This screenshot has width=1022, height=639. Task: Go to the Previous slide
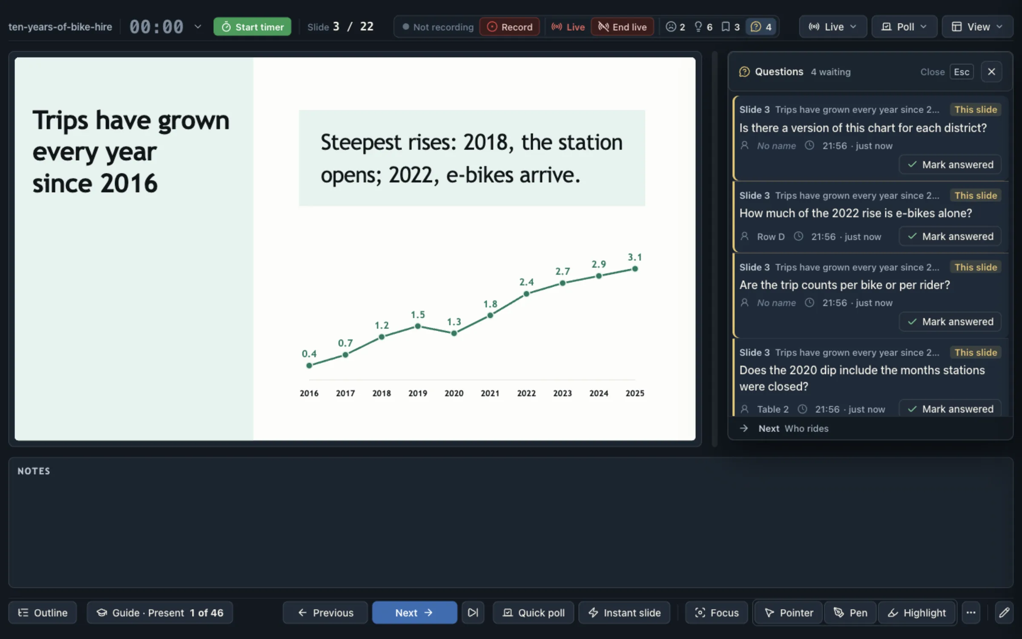pos(325,613)
